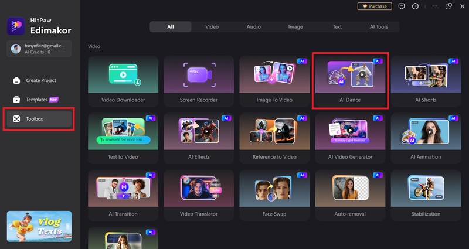
Task: Open the AI Animation tool
Action: pyautogui.click(x=426, y=138)
